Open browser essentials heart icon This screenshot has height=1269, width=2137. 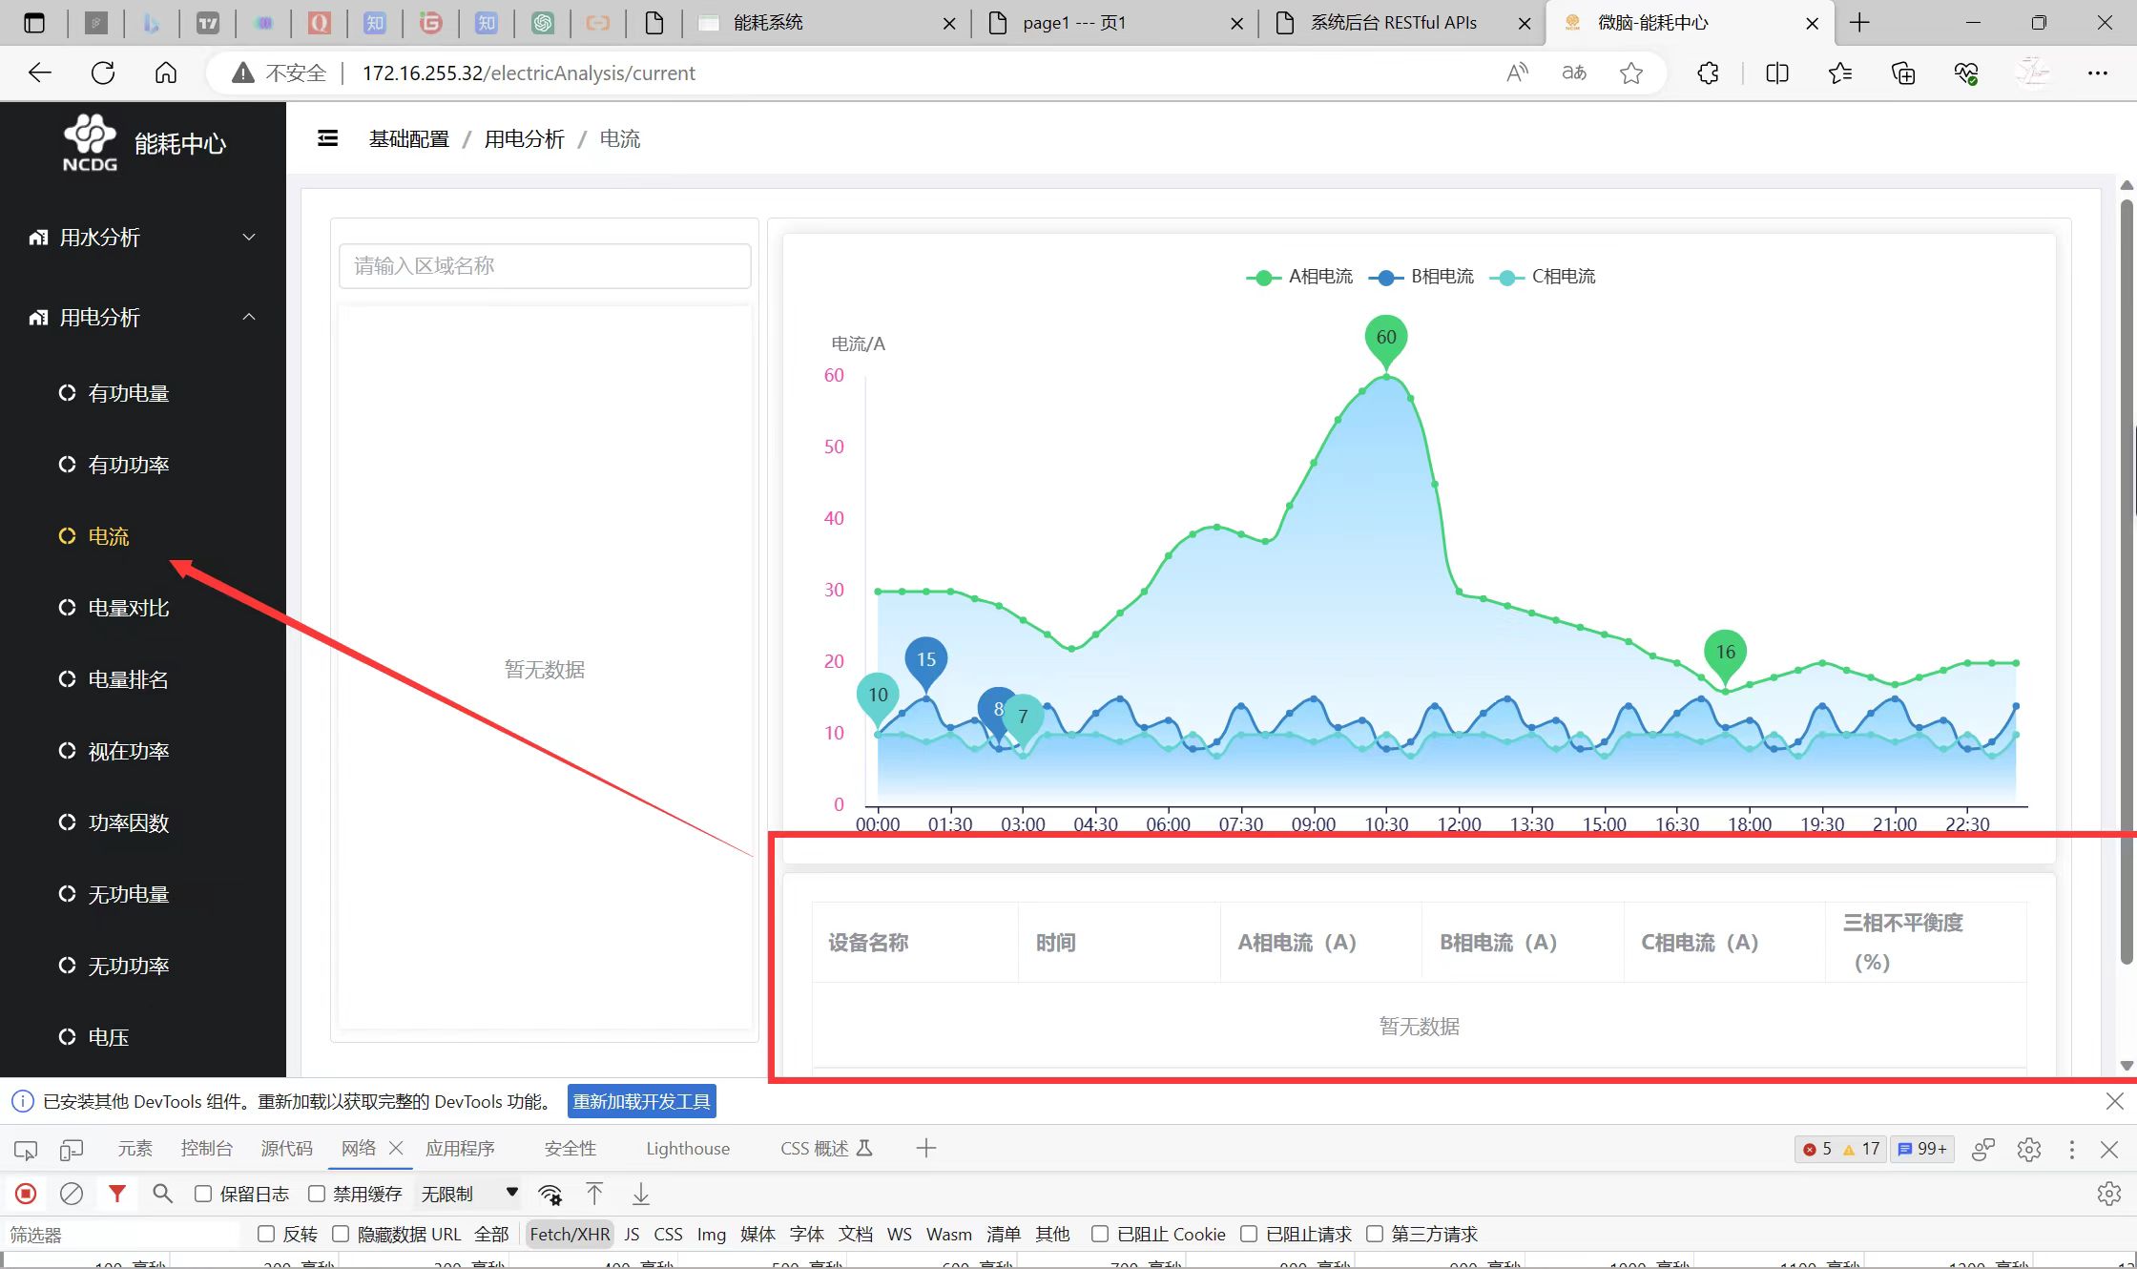point(1966,73)
